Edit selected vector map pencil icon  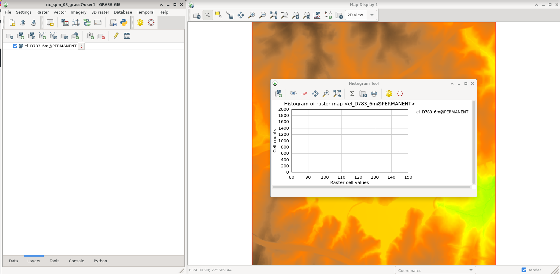click(116, 36)
